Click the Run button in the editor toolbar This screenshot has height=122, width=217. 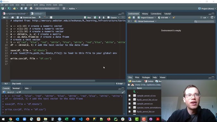tap(87, 18)
